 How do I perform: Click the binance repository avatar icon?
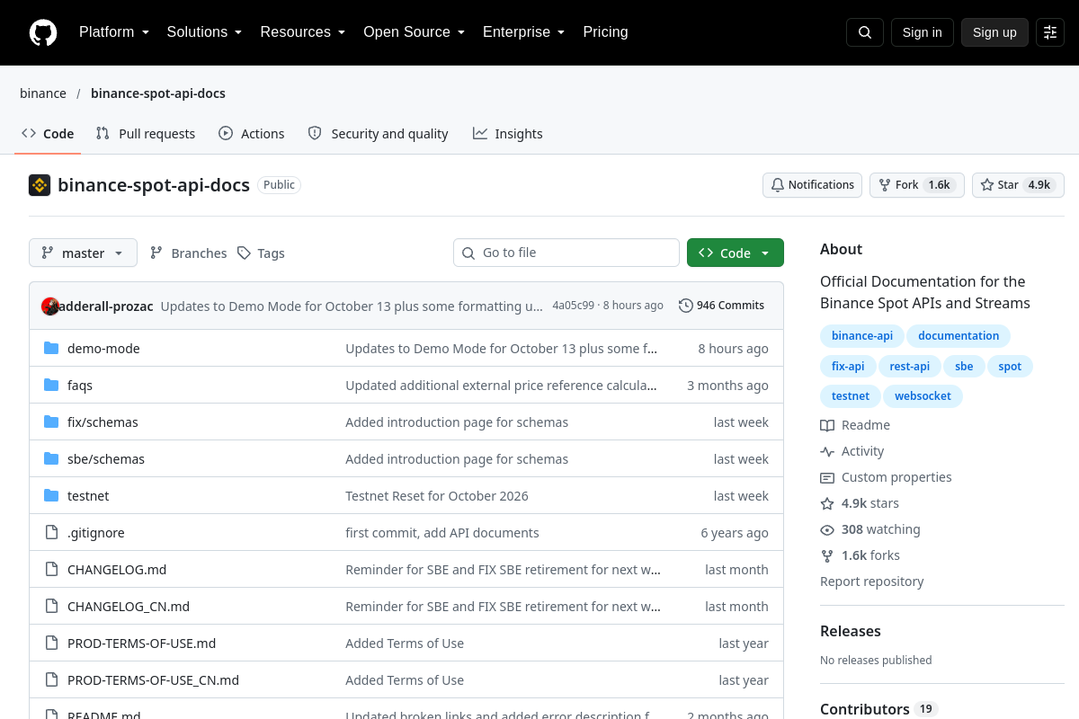pos(40,185)
